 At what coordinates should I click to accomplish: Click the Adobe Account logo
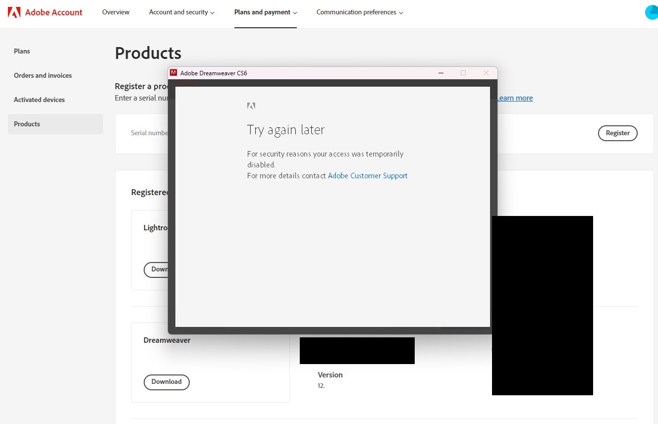pos(45,12)
